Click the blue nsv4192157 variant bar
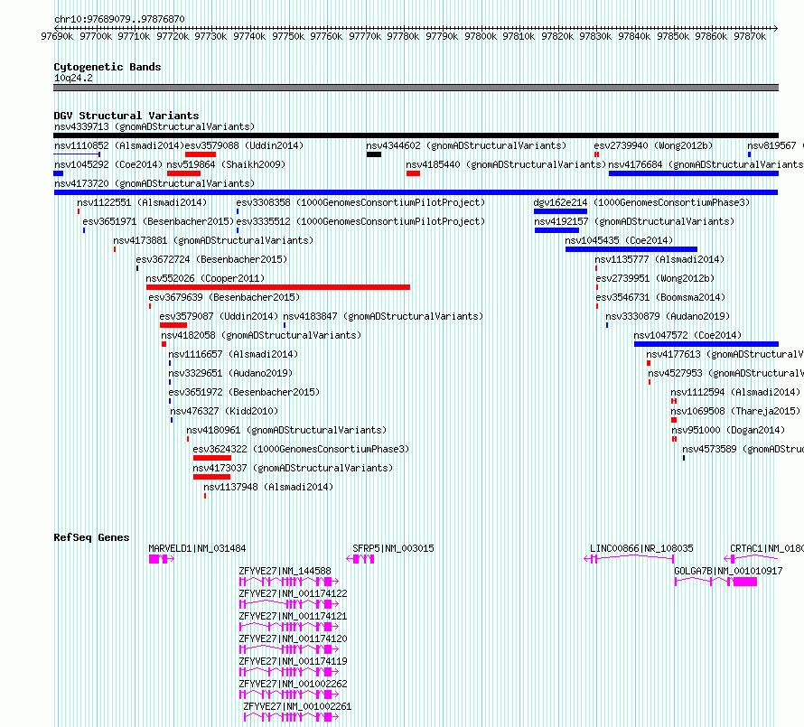The image size is (804, 727). point(556,230)
